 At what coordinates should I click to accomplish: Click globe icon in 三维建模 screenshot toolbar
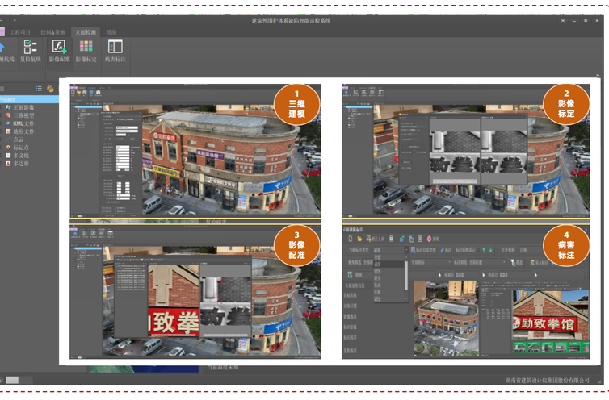(x=91, y=92)
